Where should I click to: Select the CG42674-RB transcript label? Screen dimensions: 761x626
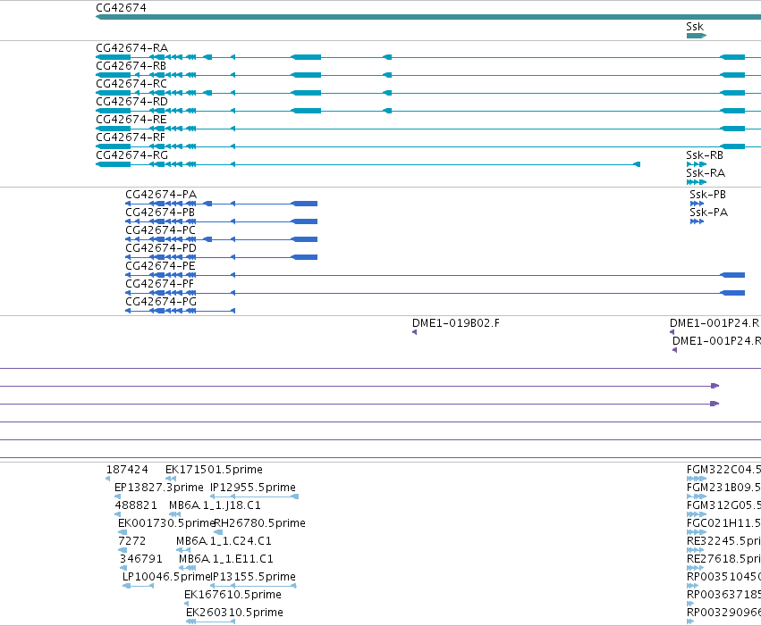click(131, 66)
